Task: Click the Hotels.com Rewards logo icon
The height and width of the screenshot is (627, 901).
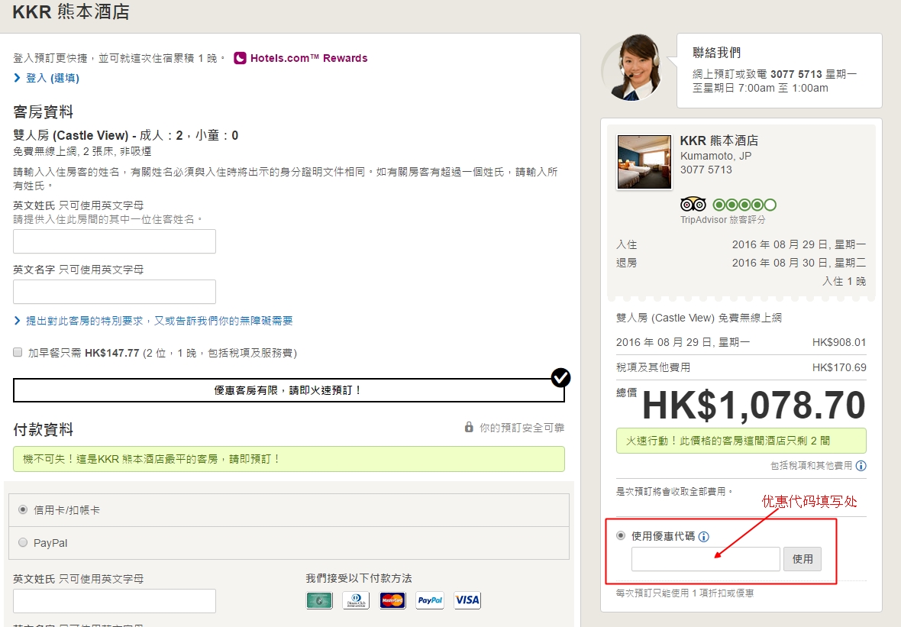Action: pos(241,58)
